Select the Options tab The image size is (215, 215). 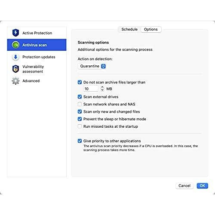151,29
